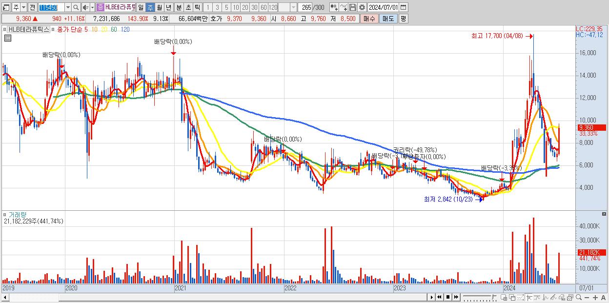Click the speaker sound icon
The image size is (609, 303).
pos(85,7)
